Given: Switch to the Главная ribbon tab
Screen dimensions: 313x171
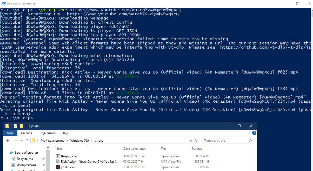Looking at the screenshot, I should pyautogui.click(x=26, y=133).
